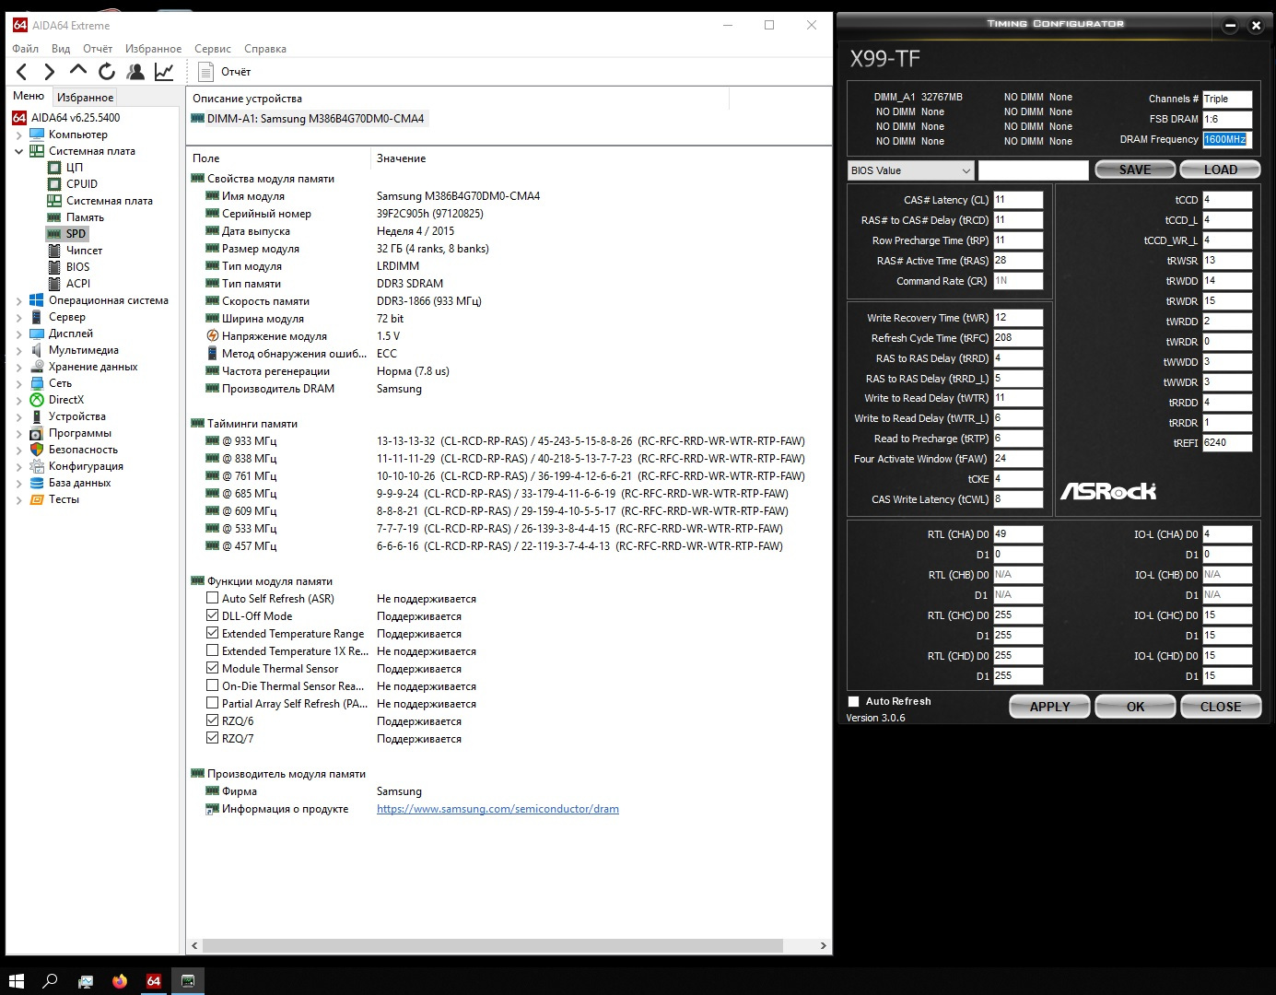Click Windows Start button on taskbar
This screenshot has height=995, width=1276.
(x=16, y=981)
